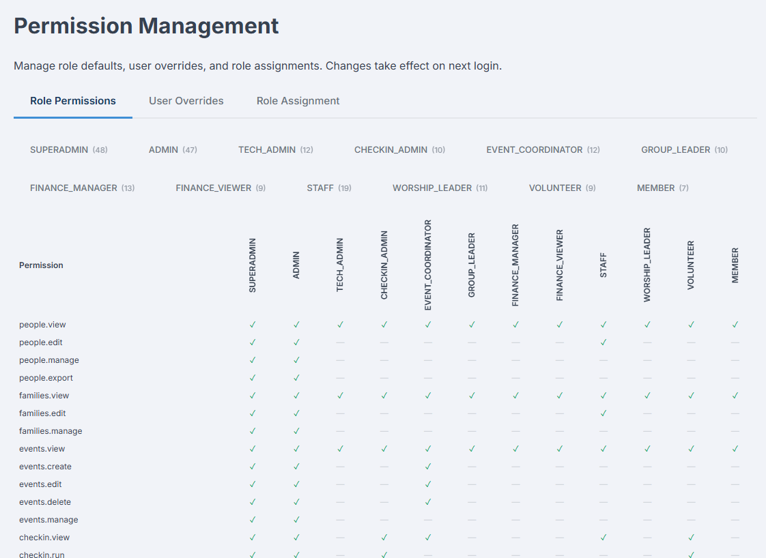Select the ADMIN role chip
Viewport: 766px width, 558px height.
point(173,149)
